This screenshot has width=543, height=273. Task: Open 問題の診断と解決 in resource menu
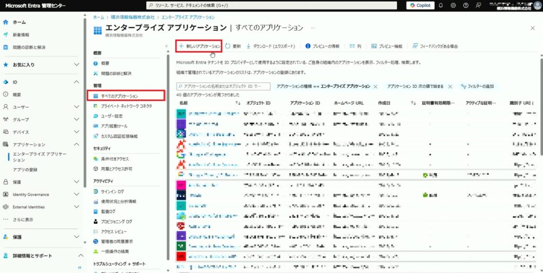116,74
